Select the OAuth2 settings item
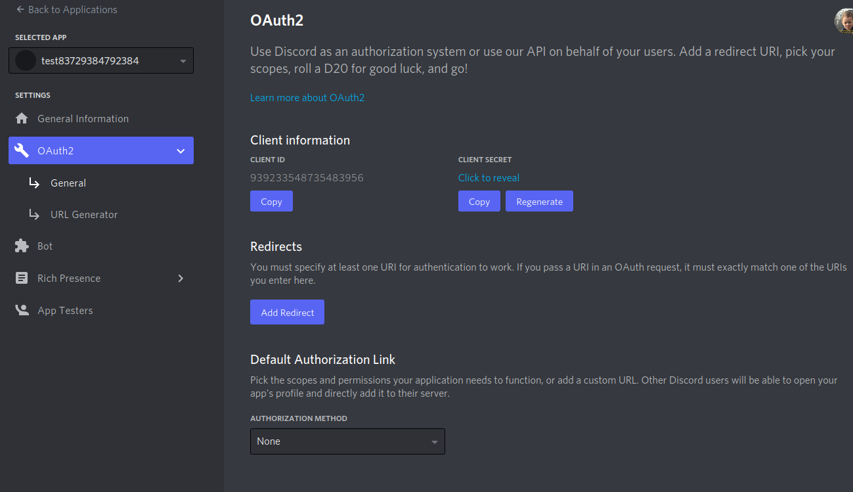 coord(101,150)
